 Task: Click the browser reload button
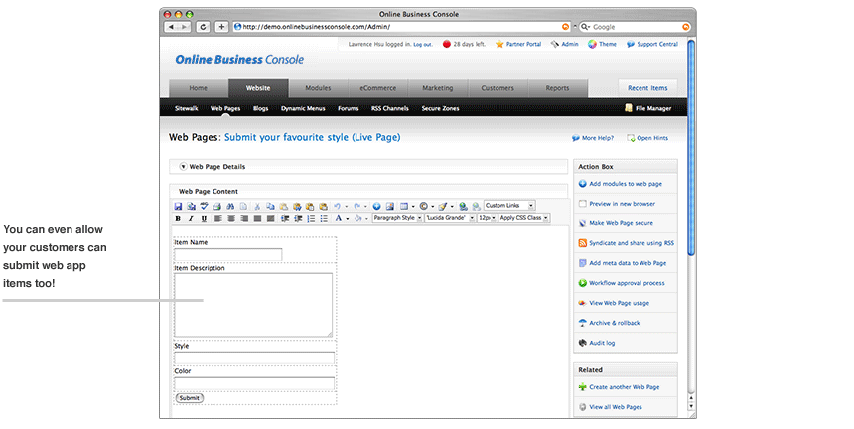click(x=204, y=27)
